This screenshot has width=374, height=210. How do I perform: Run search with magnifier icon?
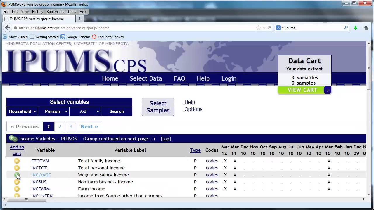pos(346,28)
